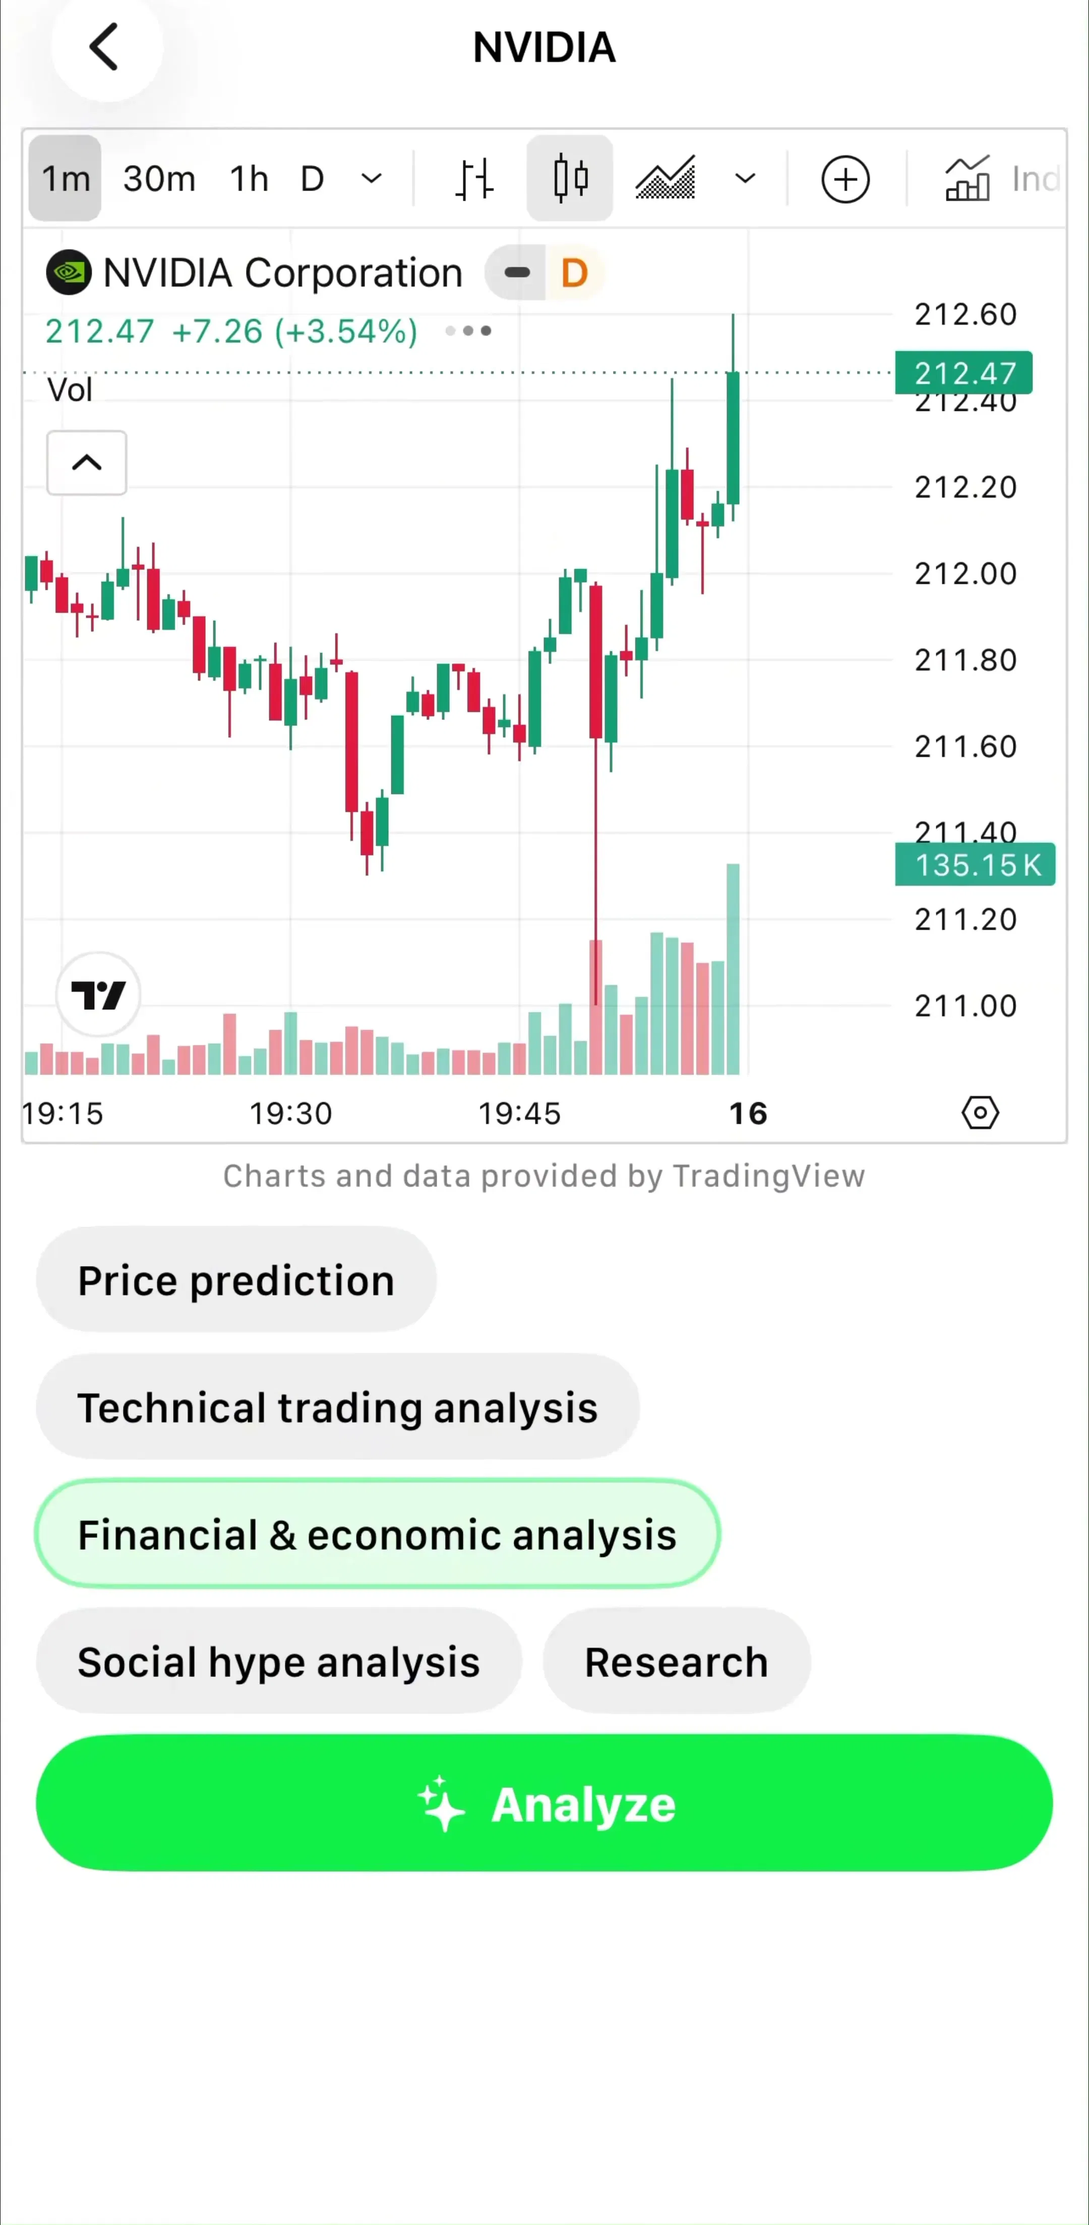Image resolution: width=1089 pixels, height=2225 pixels.
Task: Add a symbol to compare with plus icon
Action: pos(844,179)
